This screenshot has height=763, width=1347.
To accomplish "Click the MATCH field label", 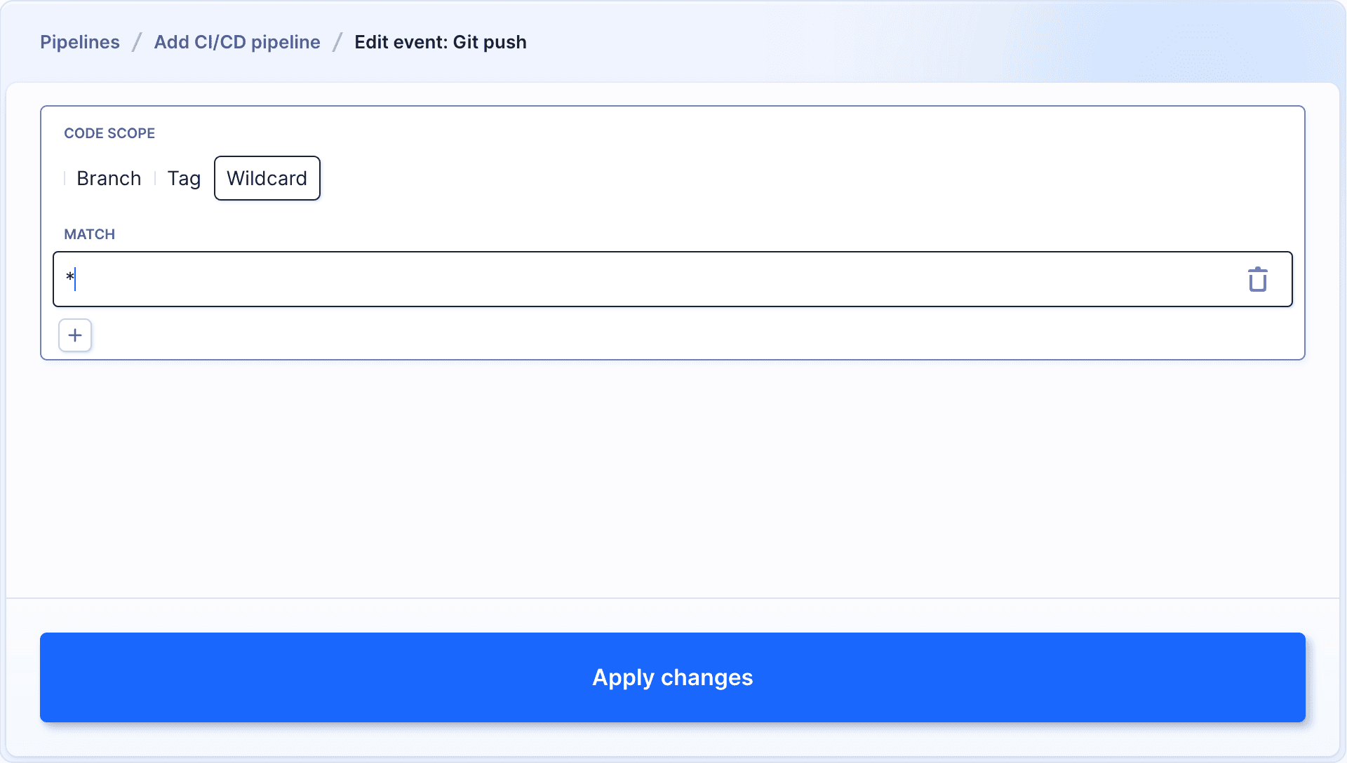I will pyautogui.click(x=89, y=234).
